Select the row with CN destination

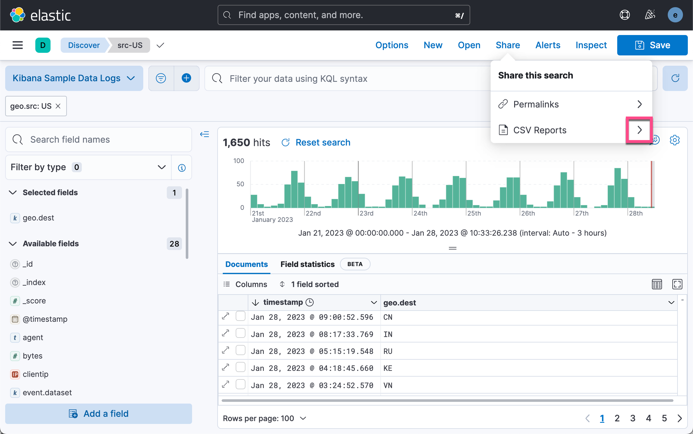point(240,316)
